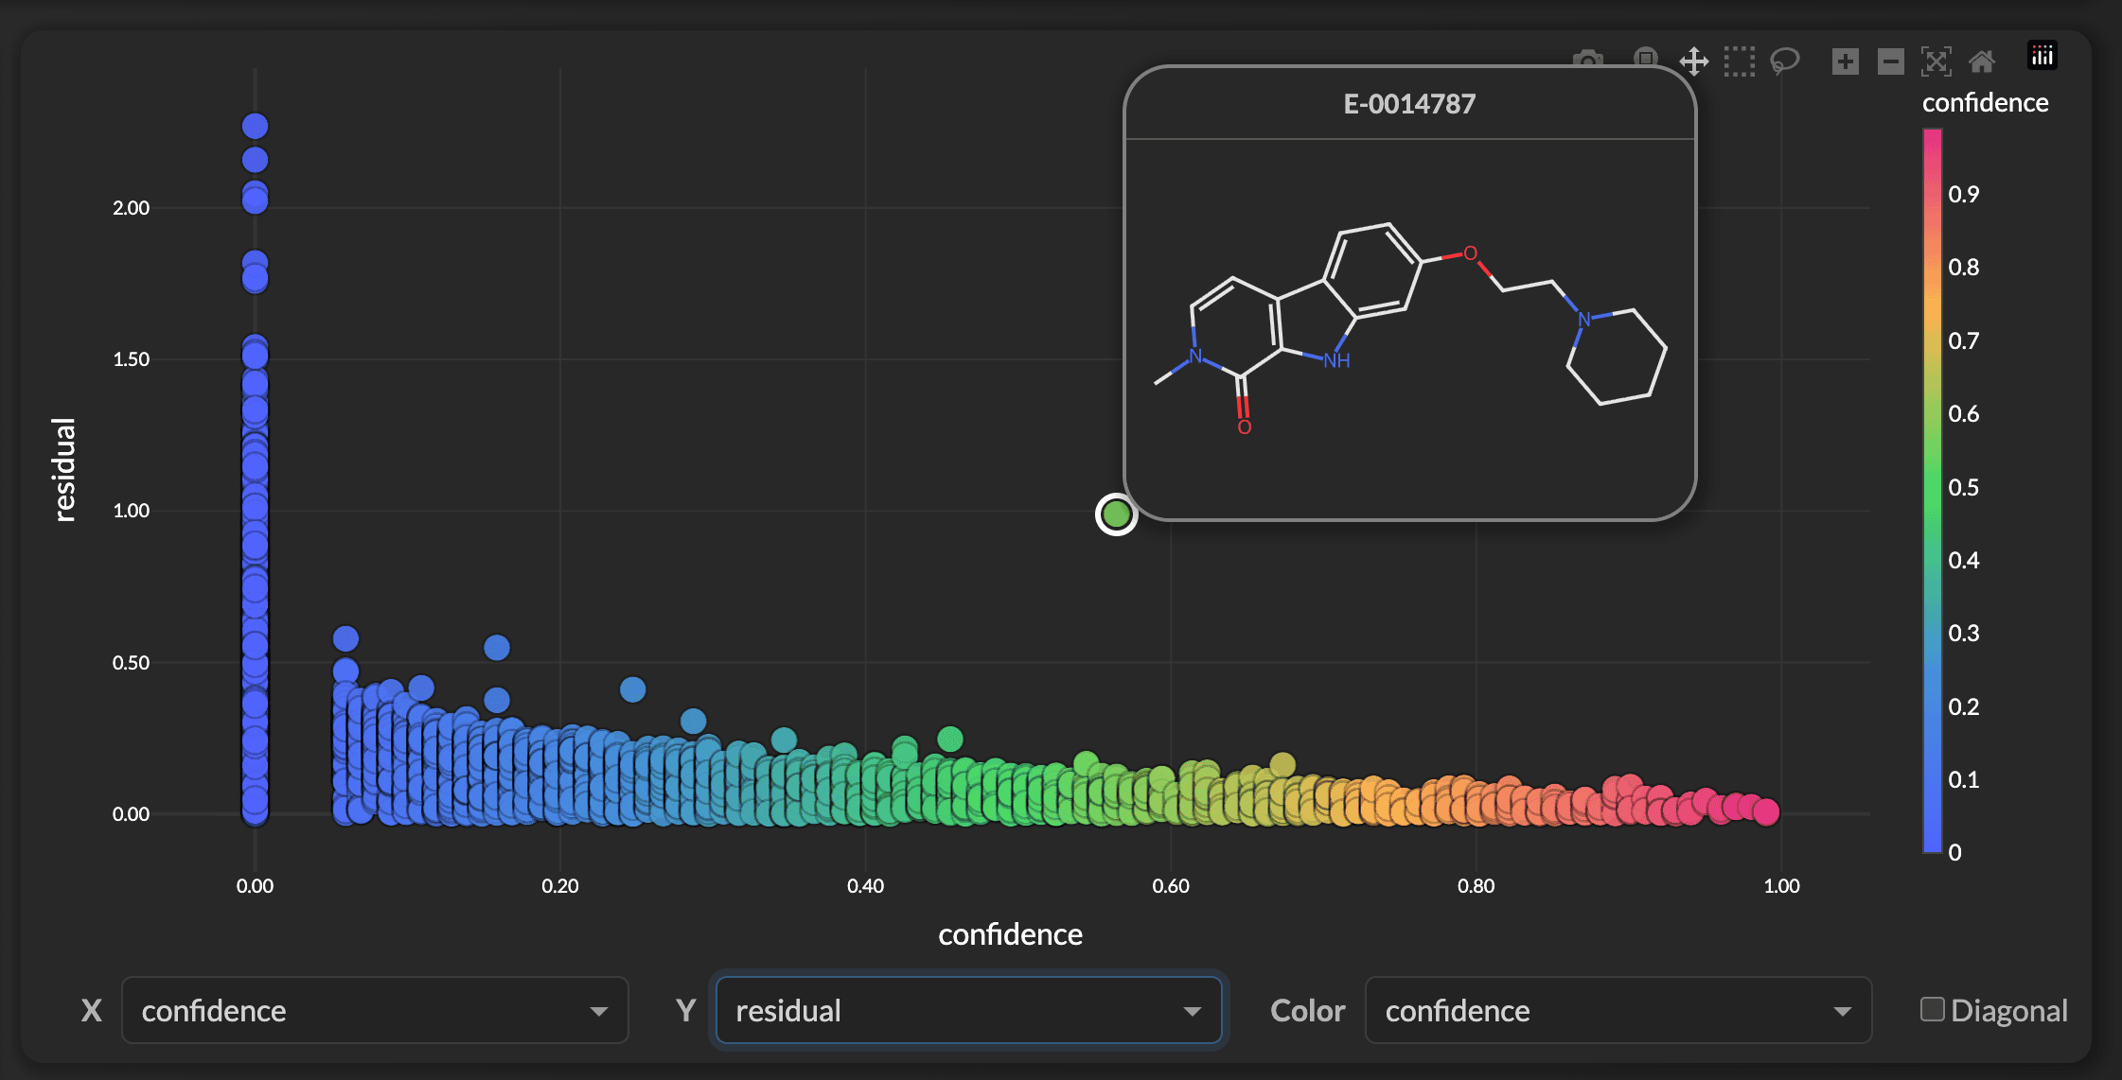
Task: Click the Zoom In plus icon
Action: tap(1845, 62)
